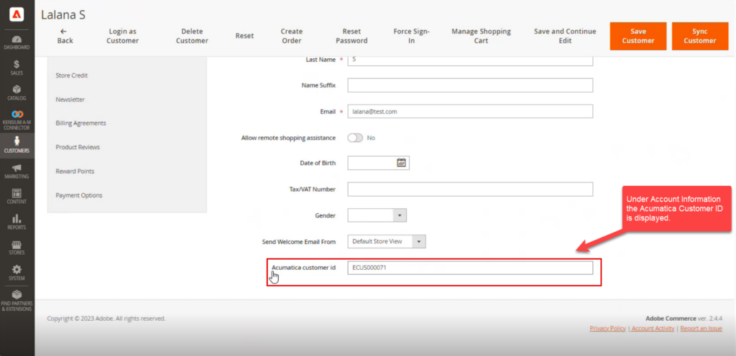Switch to Newsletter tab
This screenshot has width=736, height=356.
pyautogui.click(x=70, y=100)
